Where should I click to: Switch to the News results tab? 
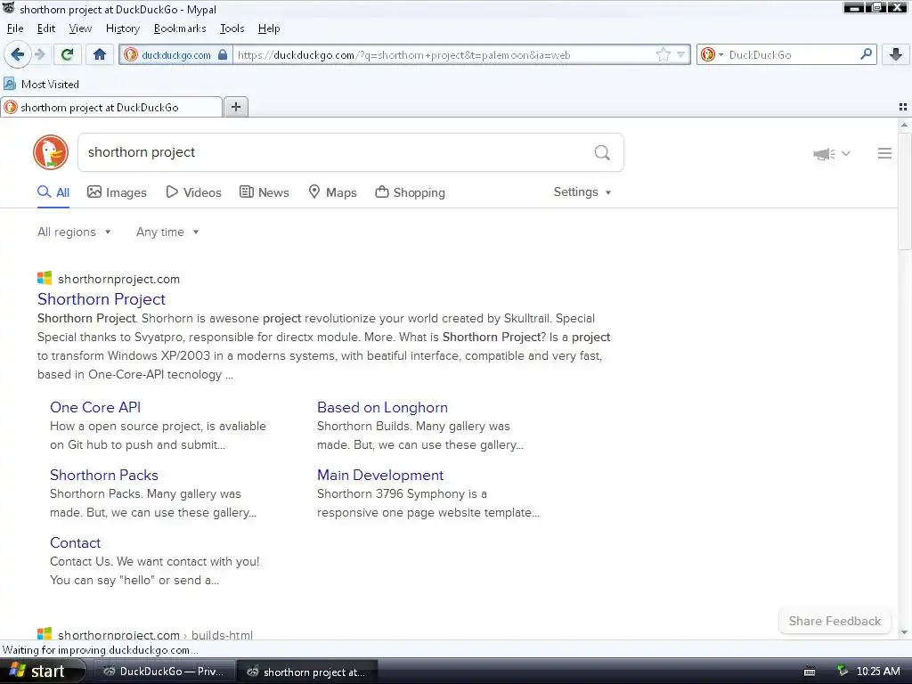pyautogui.click(x=264, y=192)
